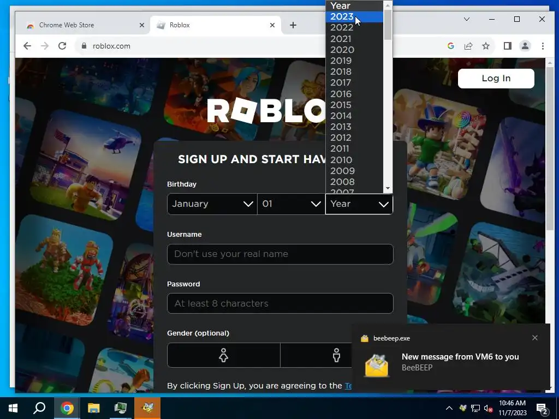Viewport: 559px width, 419px height.
Task: Dismiss the beebeep.exe notification
Action: coord(535,338)
